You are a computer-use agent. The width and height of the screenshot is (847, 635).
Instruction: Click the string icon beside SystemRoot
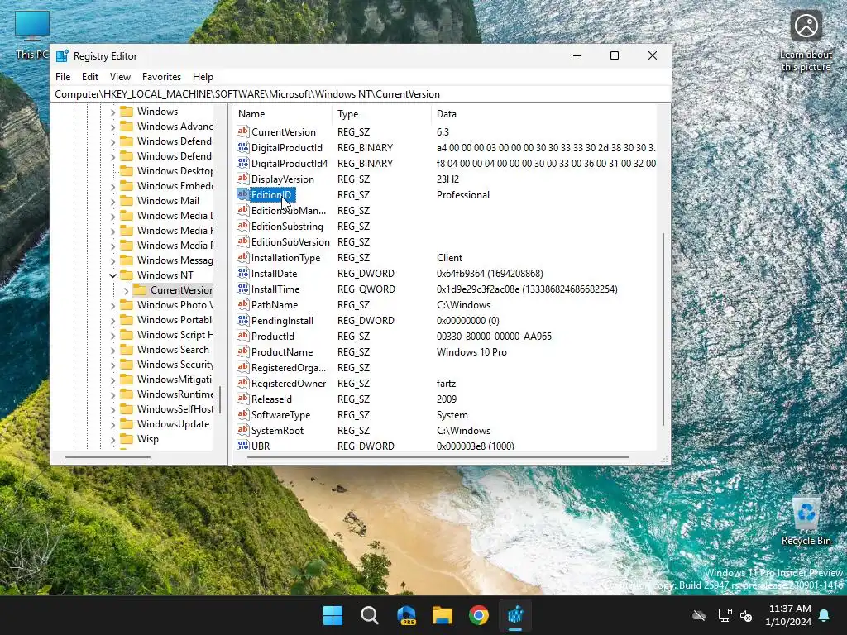click(x=243, y=430)
